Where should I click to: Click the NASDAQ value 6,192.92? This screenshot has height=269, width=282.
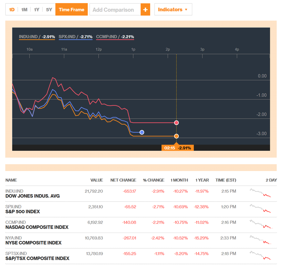pos(95,222)
